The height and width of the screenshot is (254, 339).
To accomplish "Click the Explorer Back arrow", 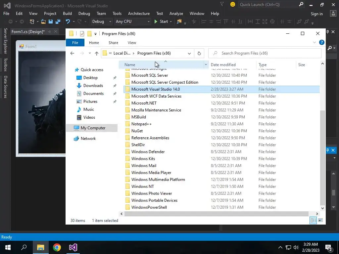I will pyautogui.click(x=72, y=53).
